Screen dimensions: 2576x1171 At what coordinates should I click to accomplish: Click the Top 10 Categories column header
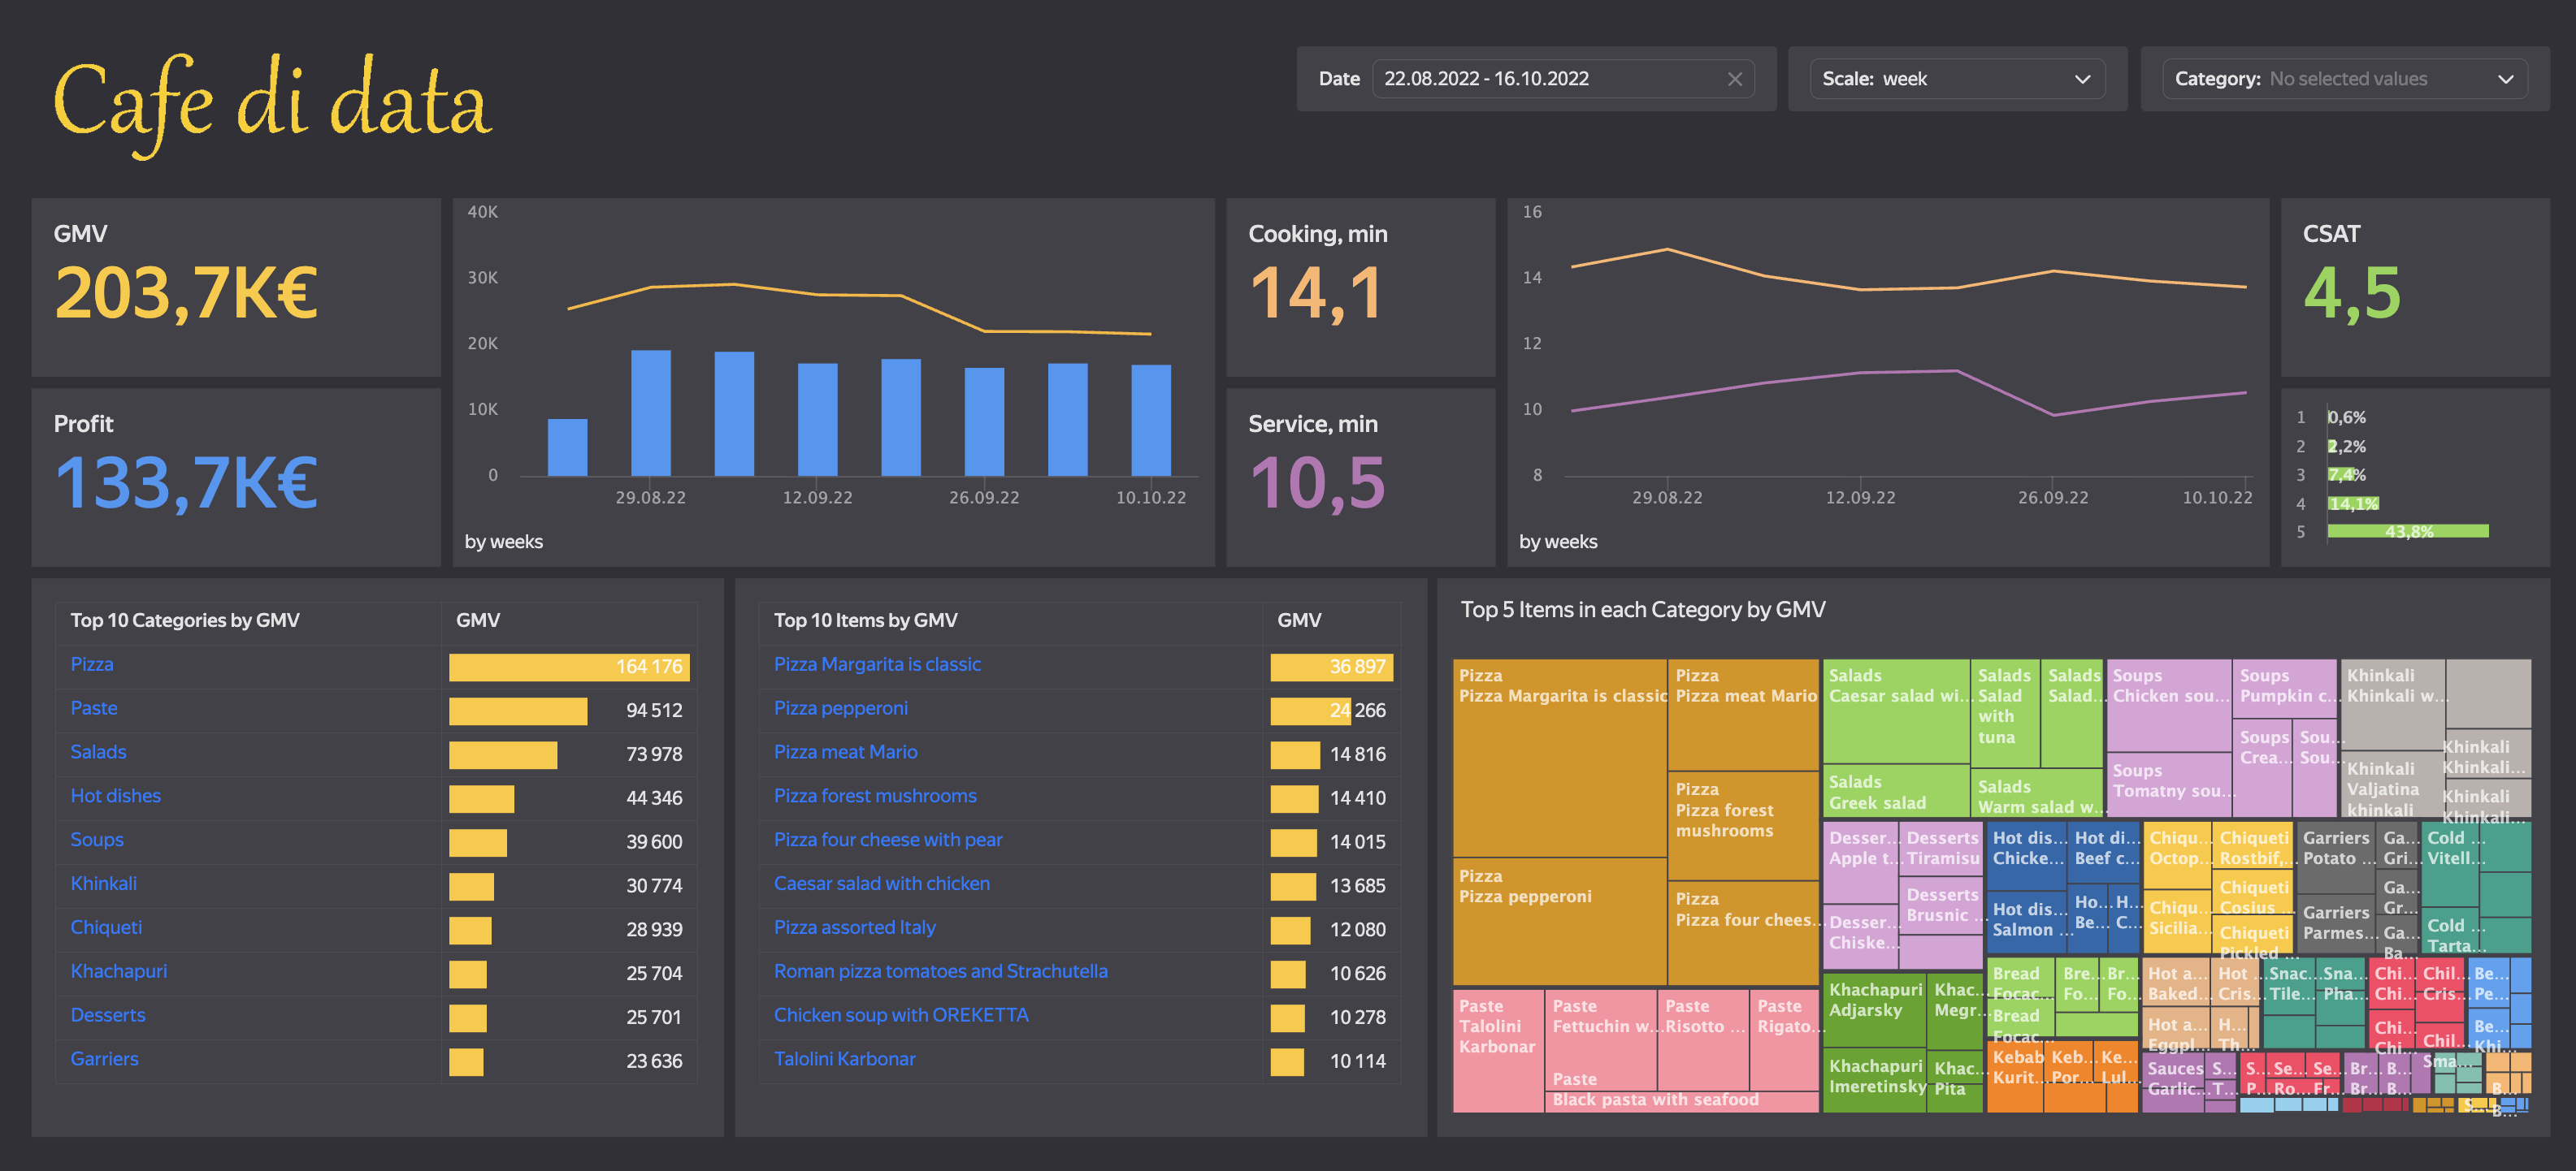[x=185, y=620]
